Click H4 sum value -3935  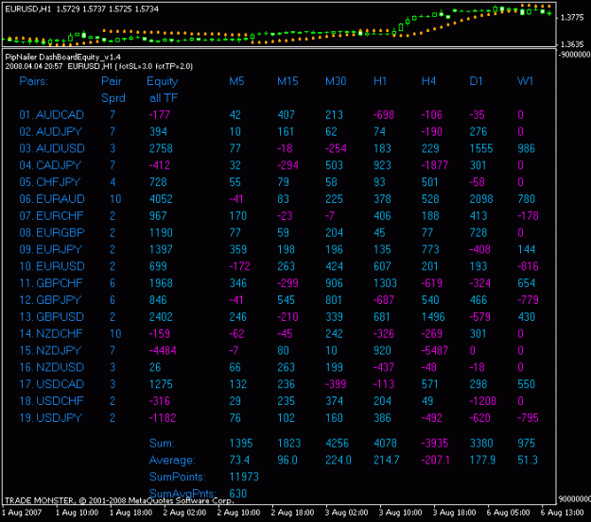pyautogui.click(x=435, y=443)
